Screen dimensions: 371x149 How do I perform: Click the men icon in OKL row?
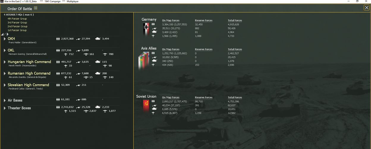pyautogui.click(x=58, y=50)
